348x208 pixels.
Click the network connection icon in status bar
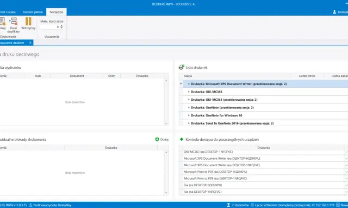coord(252,205)
